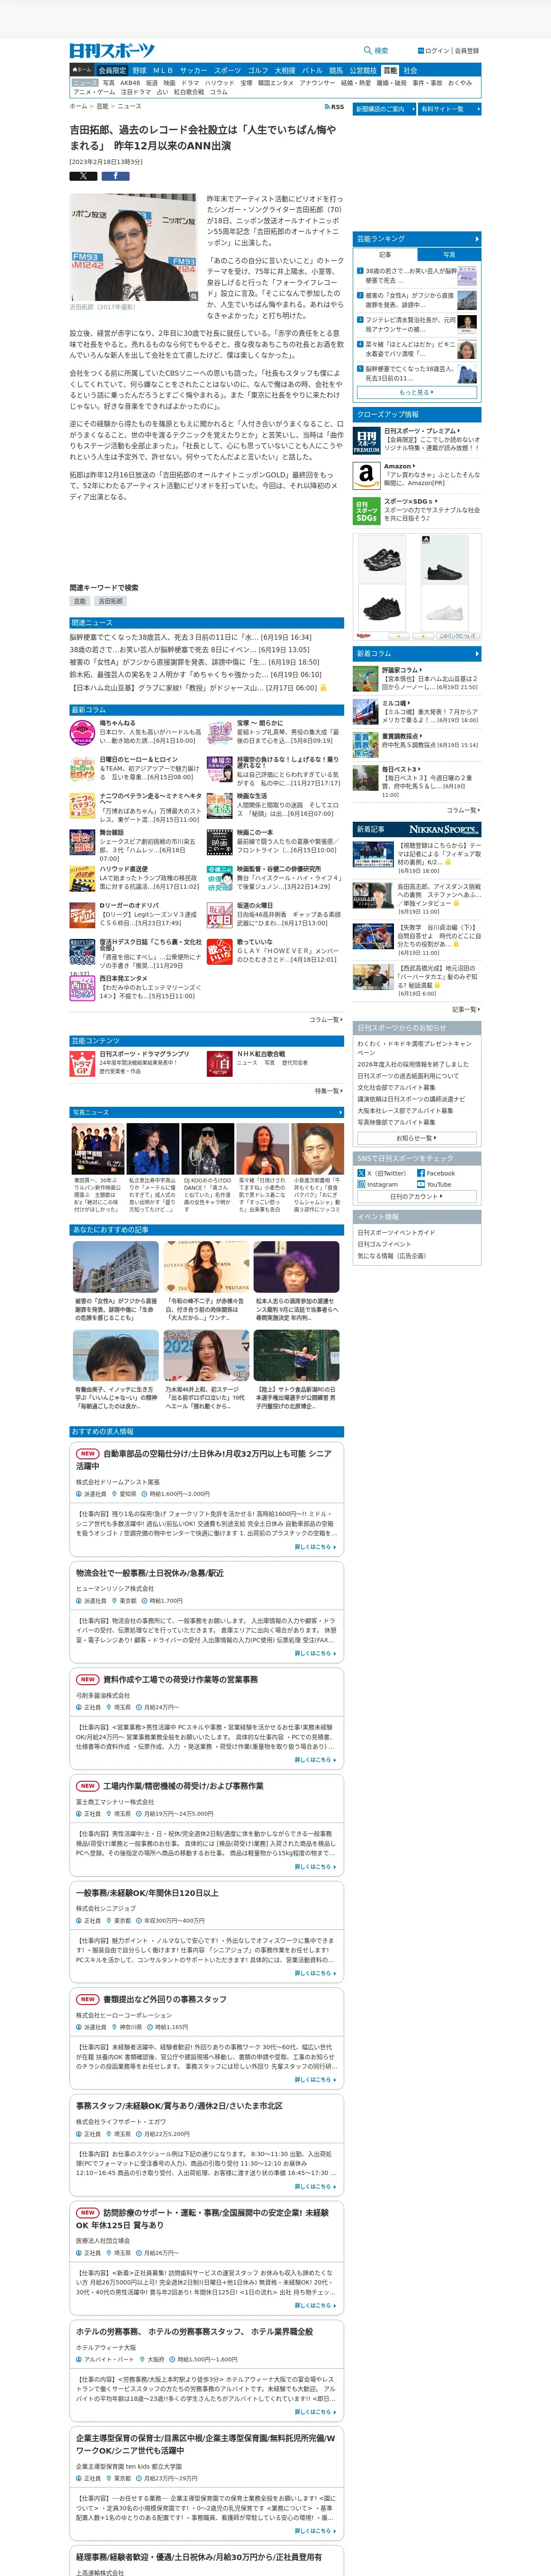Click the Facebook icon in SNS box

pos(421,1173)
